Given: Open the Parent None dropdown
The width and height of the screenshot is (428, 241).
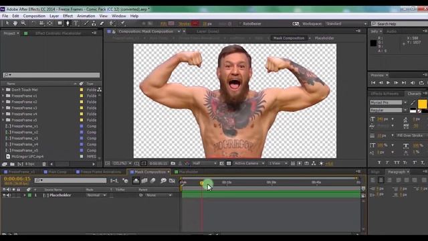Looking at the screenshot, I should tap(158, 195).
